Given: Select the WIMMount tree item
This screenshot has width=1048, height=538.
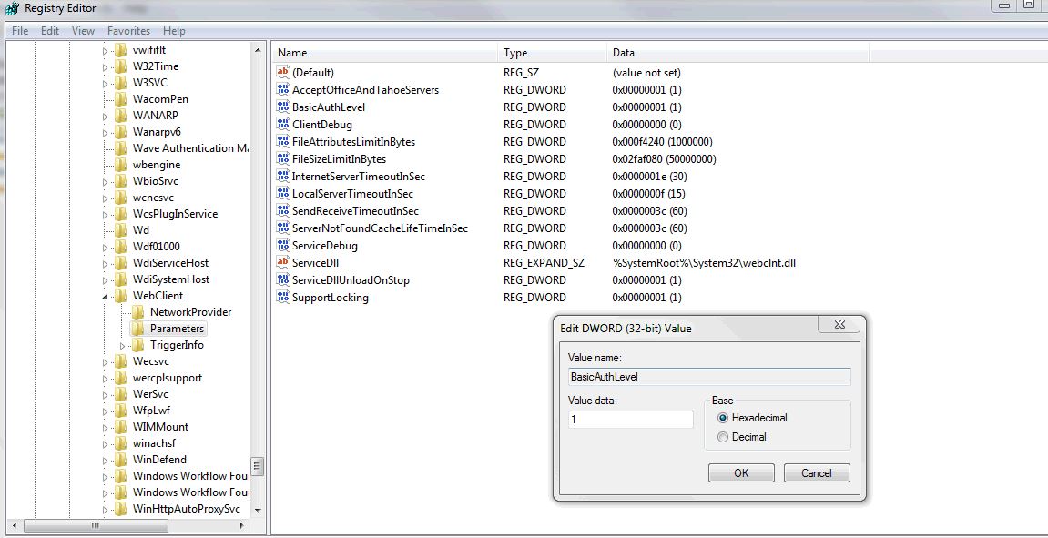Looking at the screenshot, I should click(160, 427).
